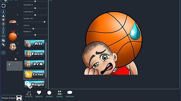Adjust the Saturation slider handle

[35, 8]
